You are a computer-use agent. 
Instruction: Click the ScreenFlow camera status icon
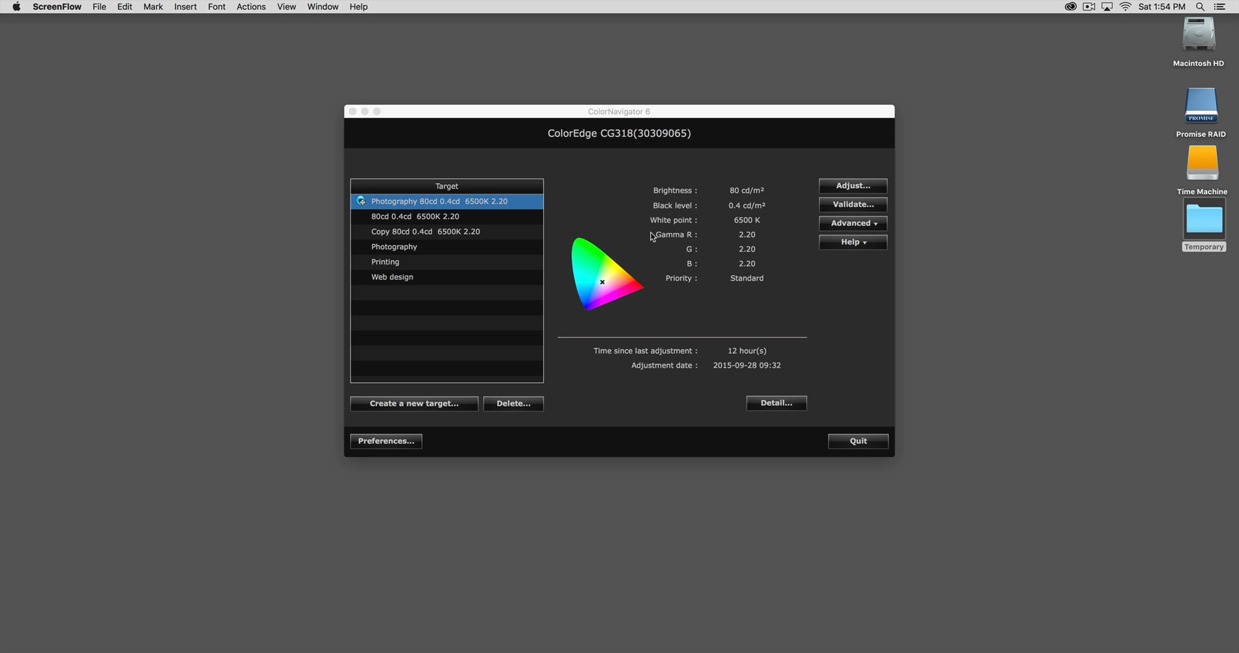point(1089,7)
